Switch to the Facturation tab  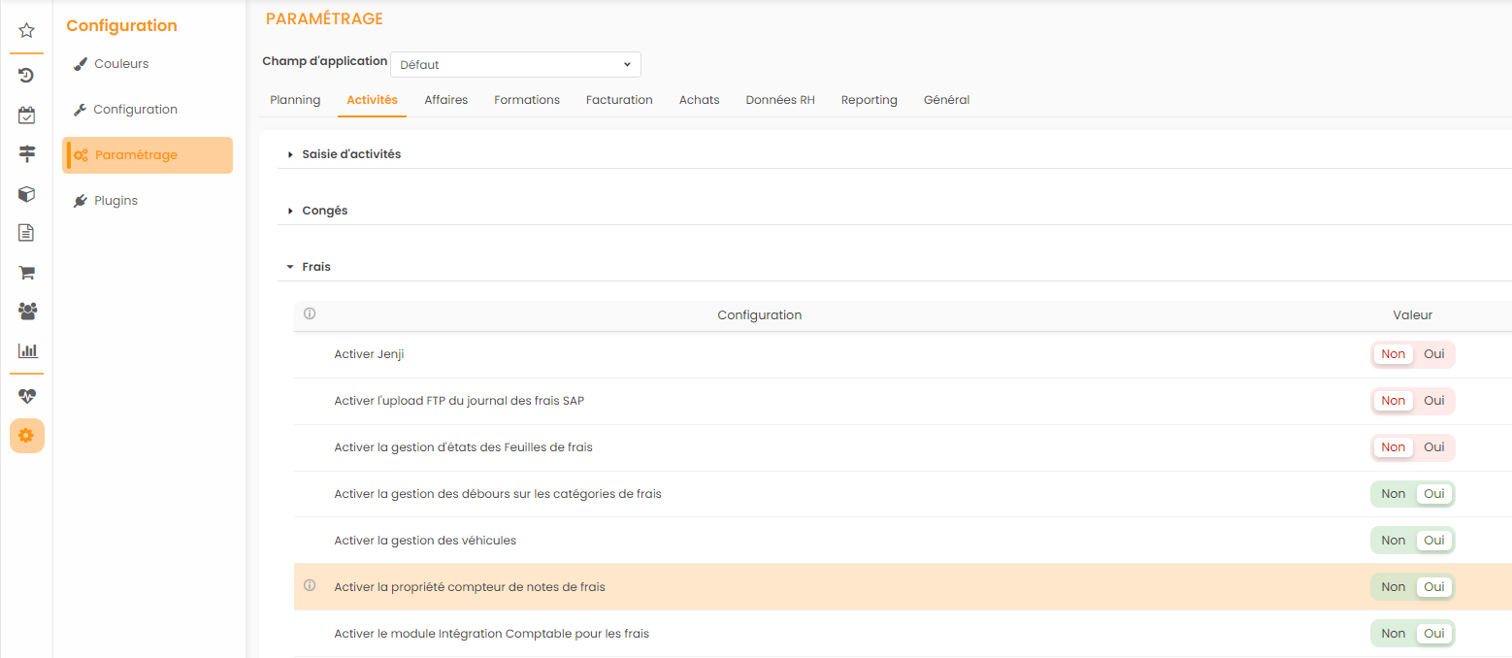coord(619,100)
